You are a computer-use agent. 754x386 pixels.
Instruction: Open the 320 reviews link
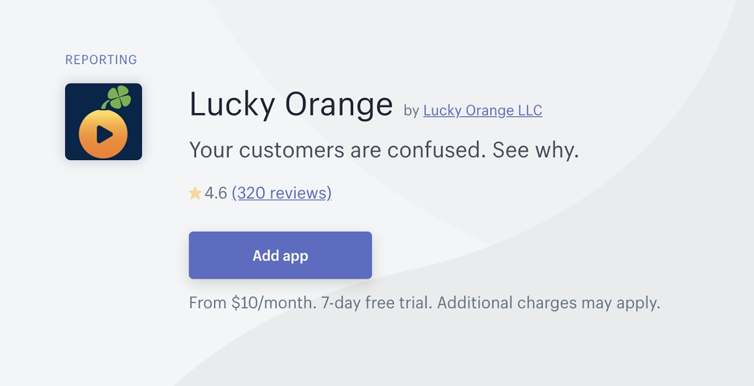(281, 193)
